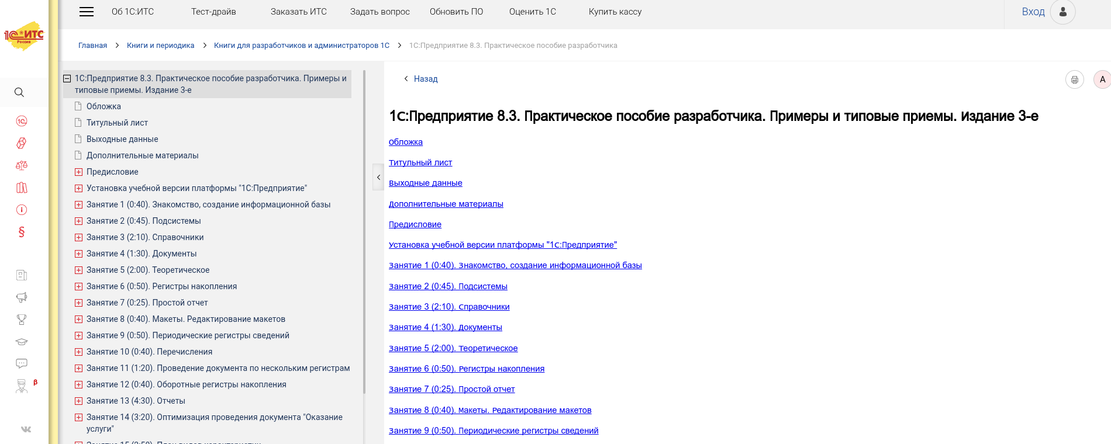Open 'Оценить 1С' menu item
Image resolution: width=1111 pixels, height=444 pixels.
click(x=533, y=12)
